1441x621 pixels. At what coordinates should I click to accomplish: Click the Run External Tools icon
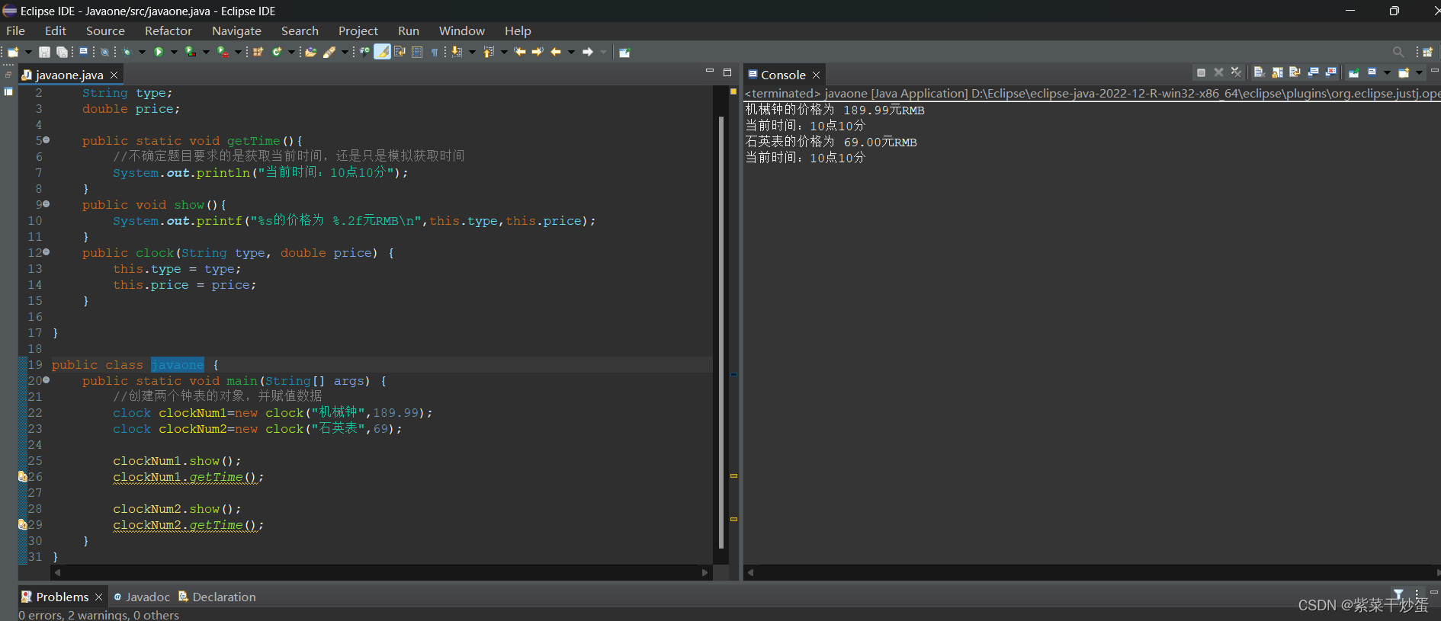click(223, 52)
